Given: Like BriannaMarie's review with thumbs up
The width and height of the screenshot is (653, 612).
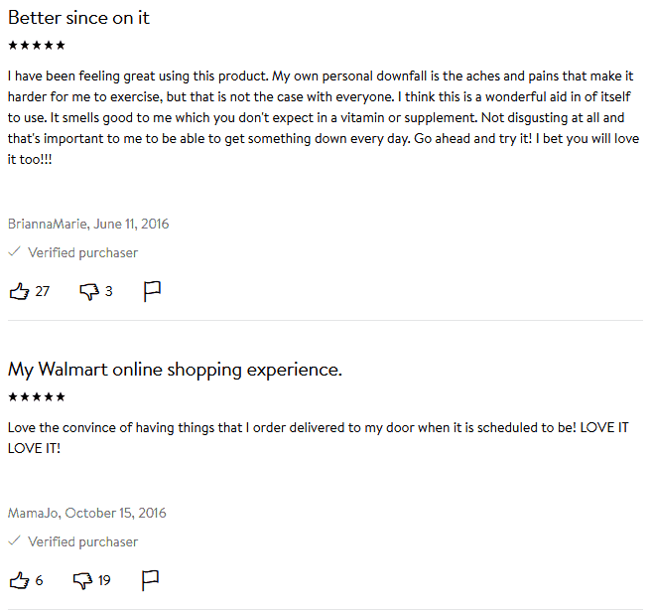Looking at the screenshot, I should tap(19, 291).
